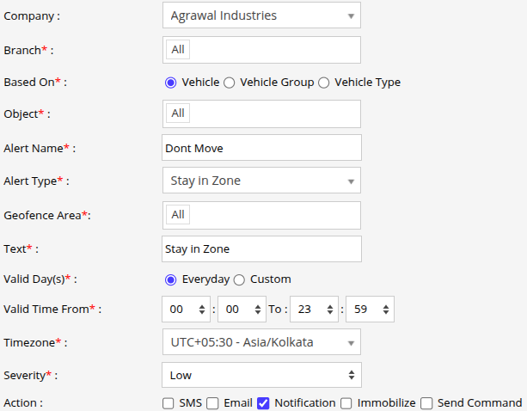Open the start hour selector showing 00
This screenshot has height=411, width=527.
186,309
